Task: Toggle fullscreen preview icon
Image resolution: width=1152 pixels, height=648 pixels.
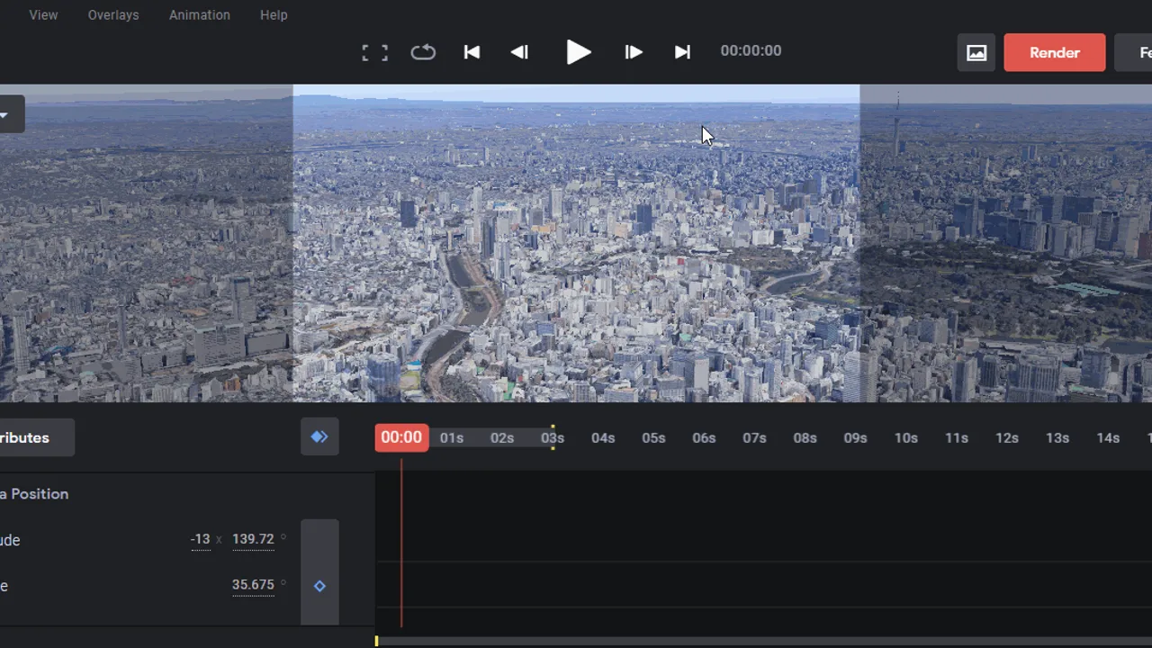Action: click(x=374, y=52)
